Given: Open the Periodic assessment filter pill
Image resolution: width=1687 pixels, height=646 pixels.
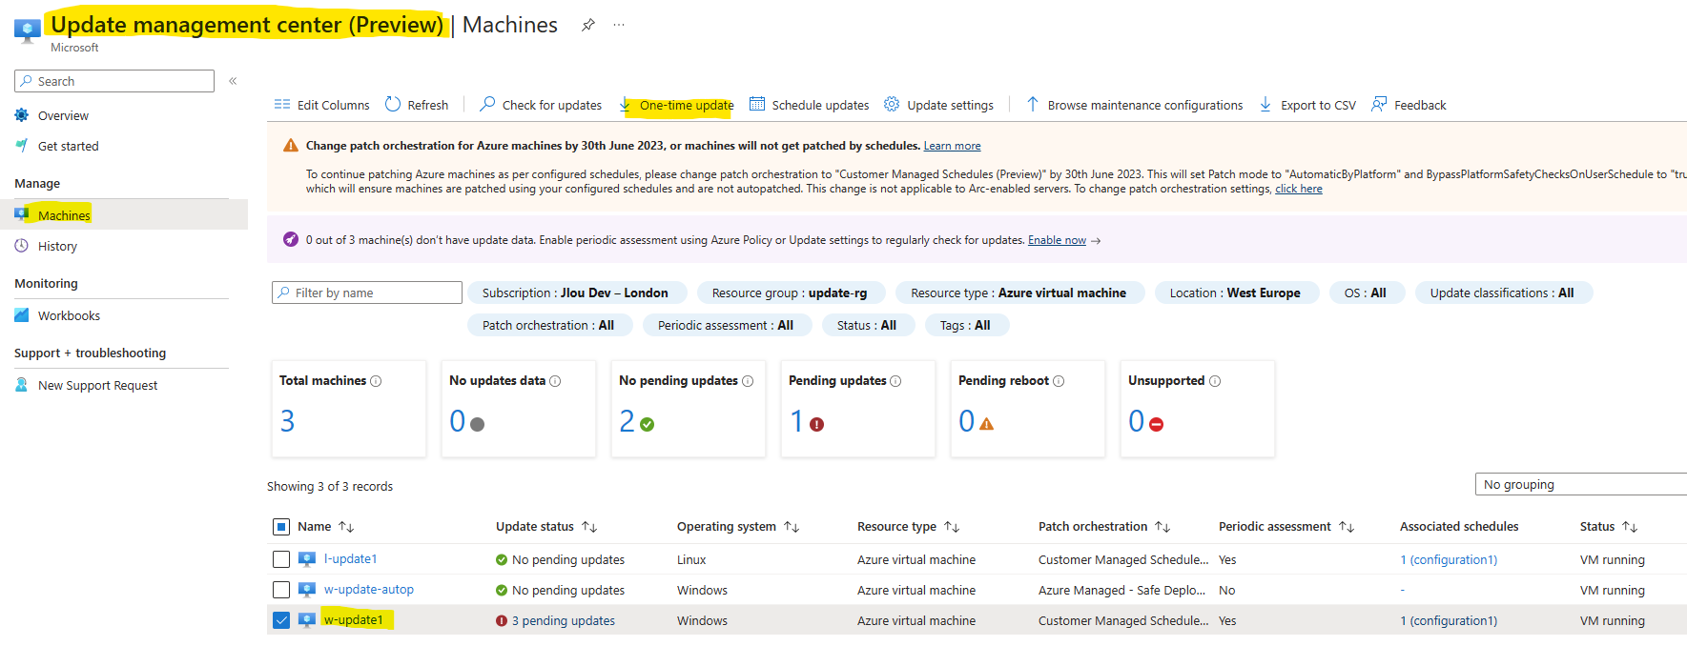Looking at the screenshot, I should 726,325.
